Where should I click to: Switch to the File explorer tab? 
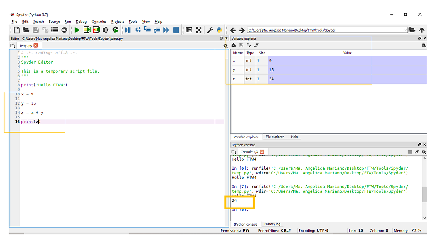point(275,137)
